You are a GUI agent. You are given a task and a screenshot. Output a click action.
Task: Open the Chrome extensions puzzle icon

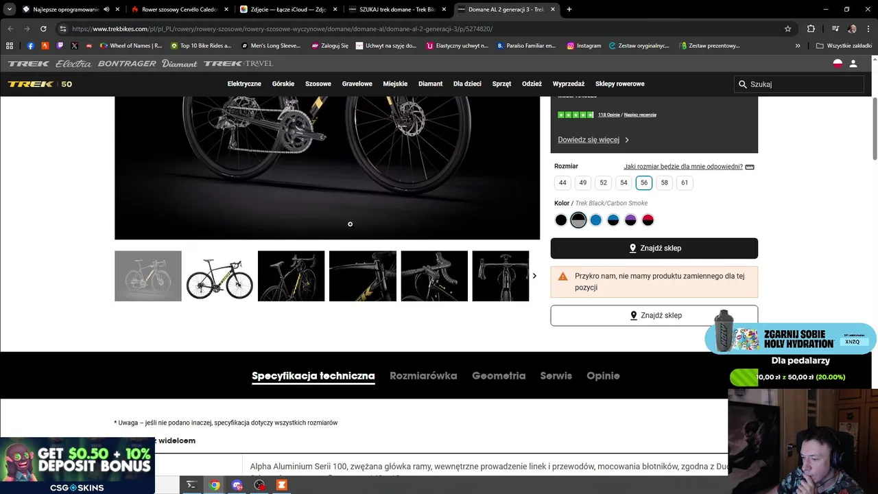pos(811,29)
